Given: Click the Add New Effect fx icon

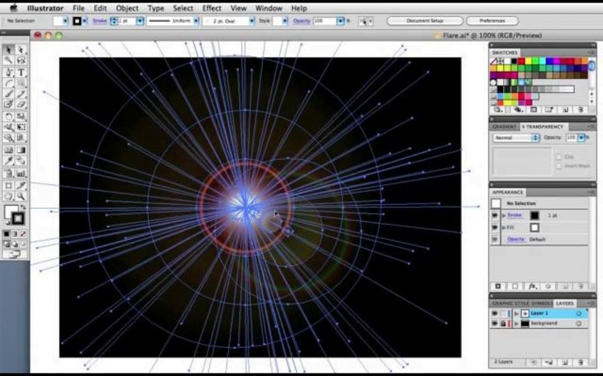Looking at the screenshot, I should point(532,287).
